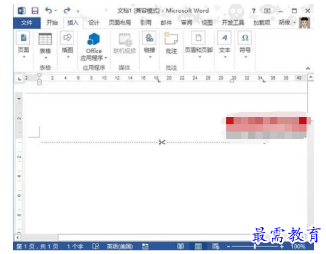
Task: Switch to the 开始 (Home) tab
Action: (52, 23)
